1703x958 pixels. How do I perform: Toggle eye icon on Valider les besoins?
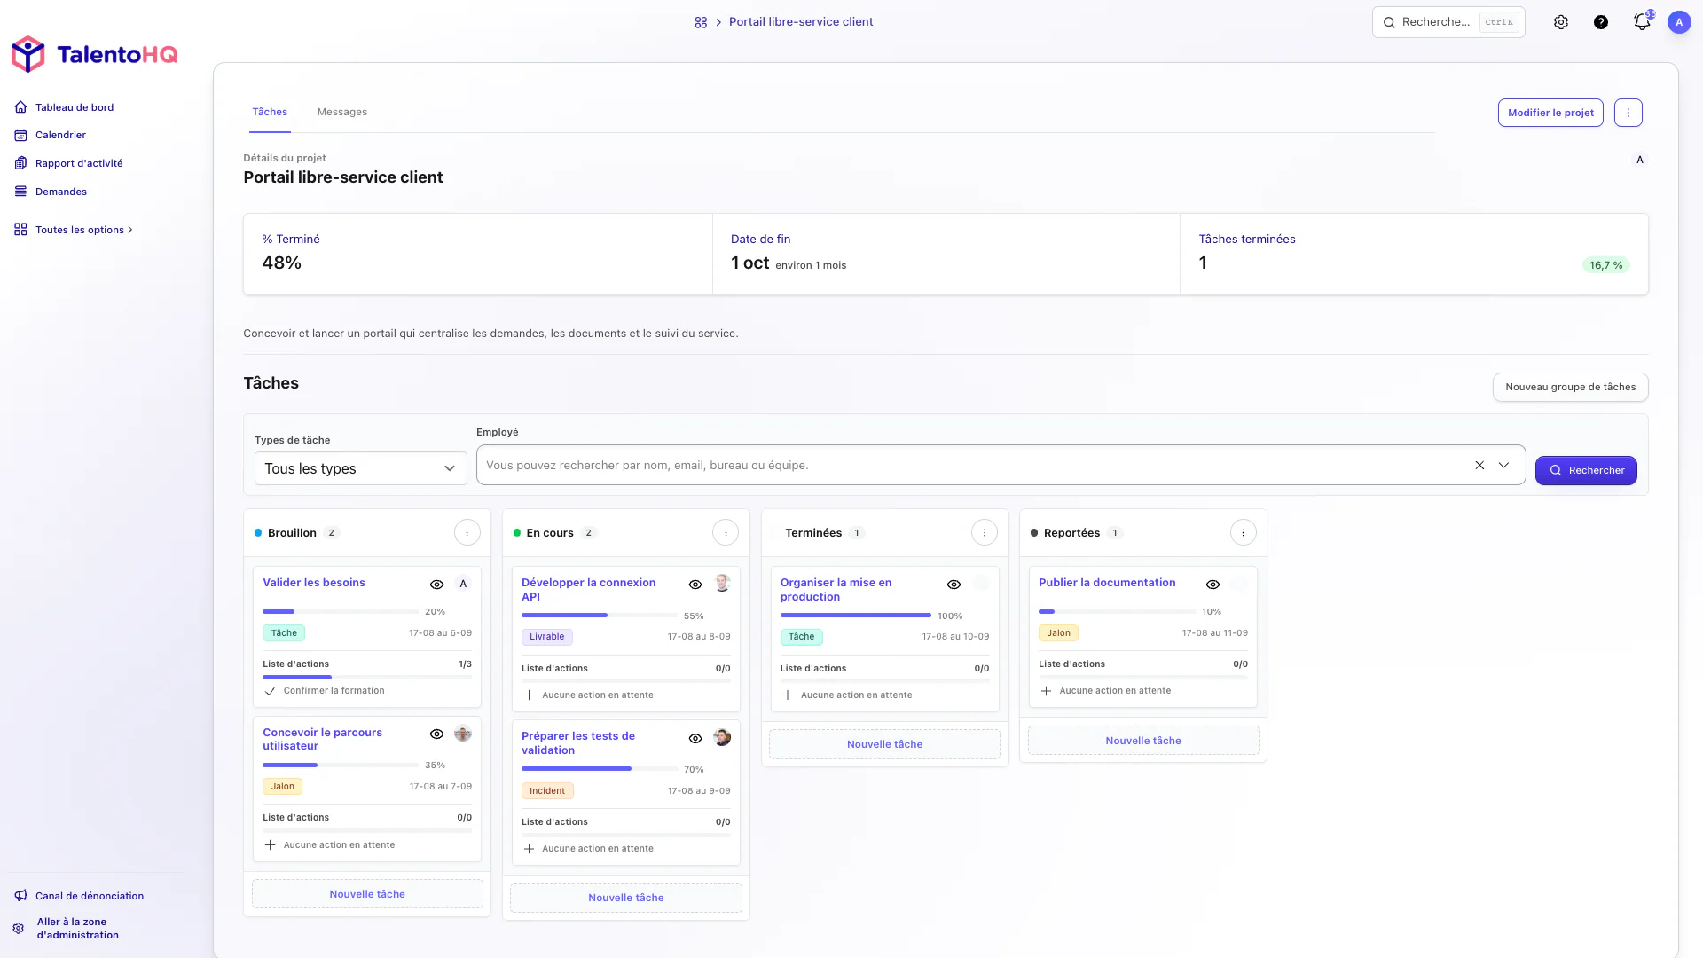[x=436, y=585]
